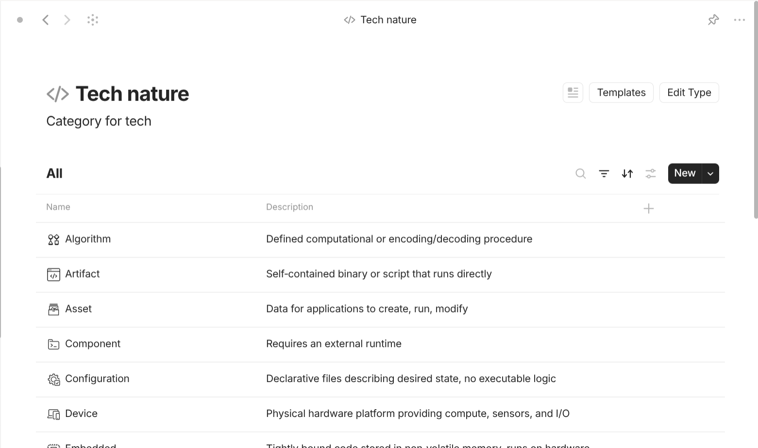
Task: Navigate back with the left arrow
Action: click(x=46, y=19)
